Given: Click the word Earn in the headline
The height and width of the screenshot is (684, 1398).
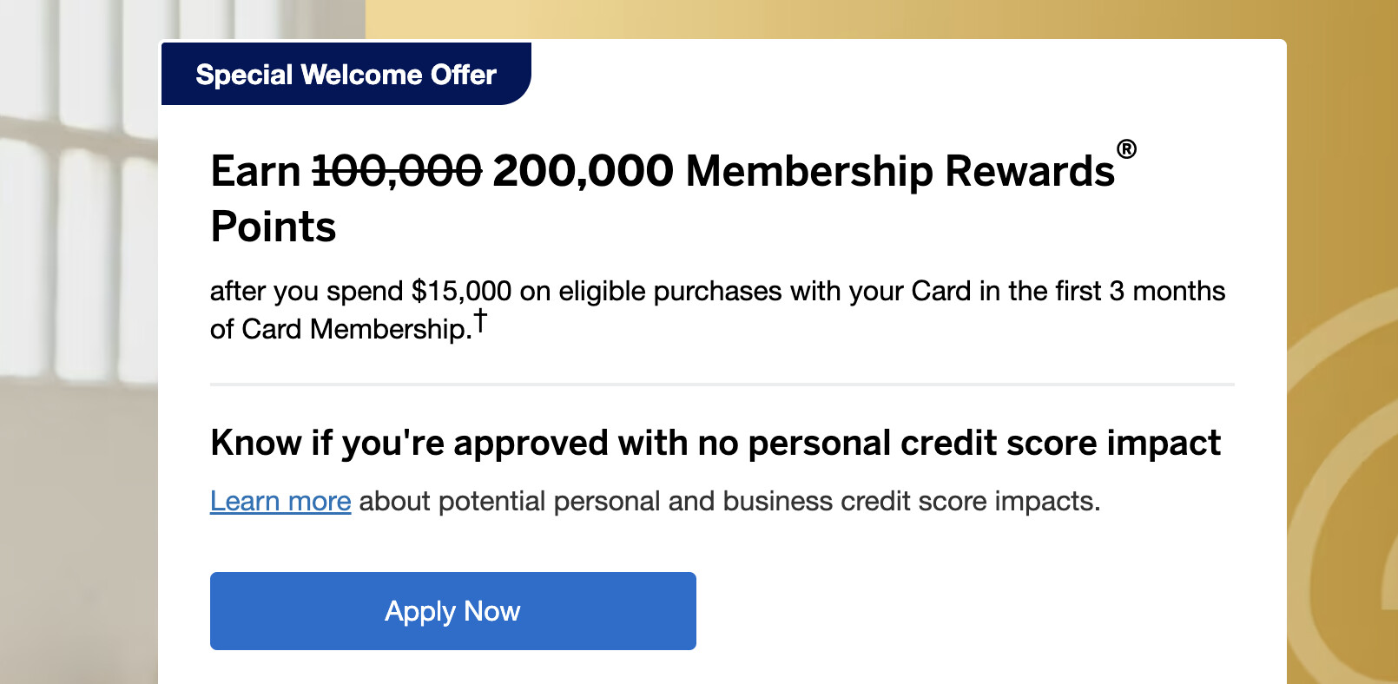Looking at the screenshot, I should [x=255, y=171].
